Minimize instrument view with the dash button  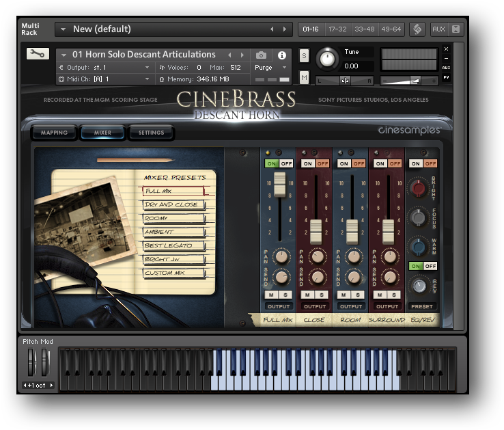pyautogui.click(x=446, y=58)
